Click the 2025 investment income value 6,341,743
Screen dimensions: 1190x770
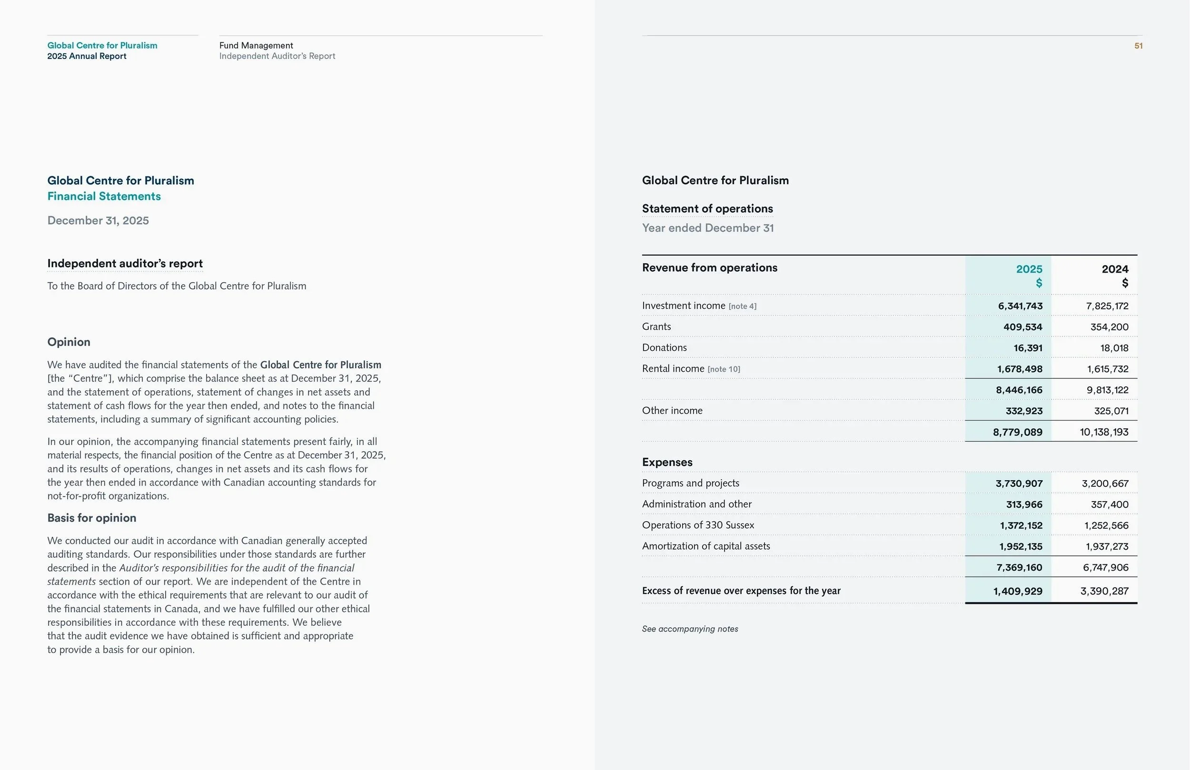(1020, 306)
